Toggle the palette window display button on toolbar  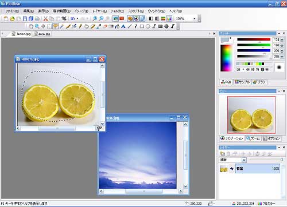130,18
